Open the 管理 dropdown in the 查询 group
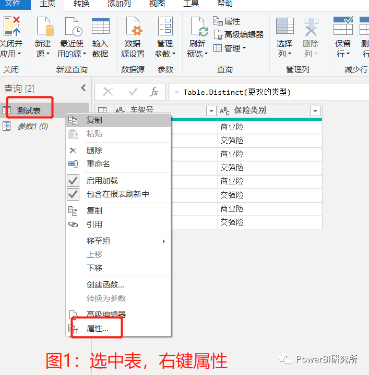Screen dimensions: 369x375 pos(230,48)
